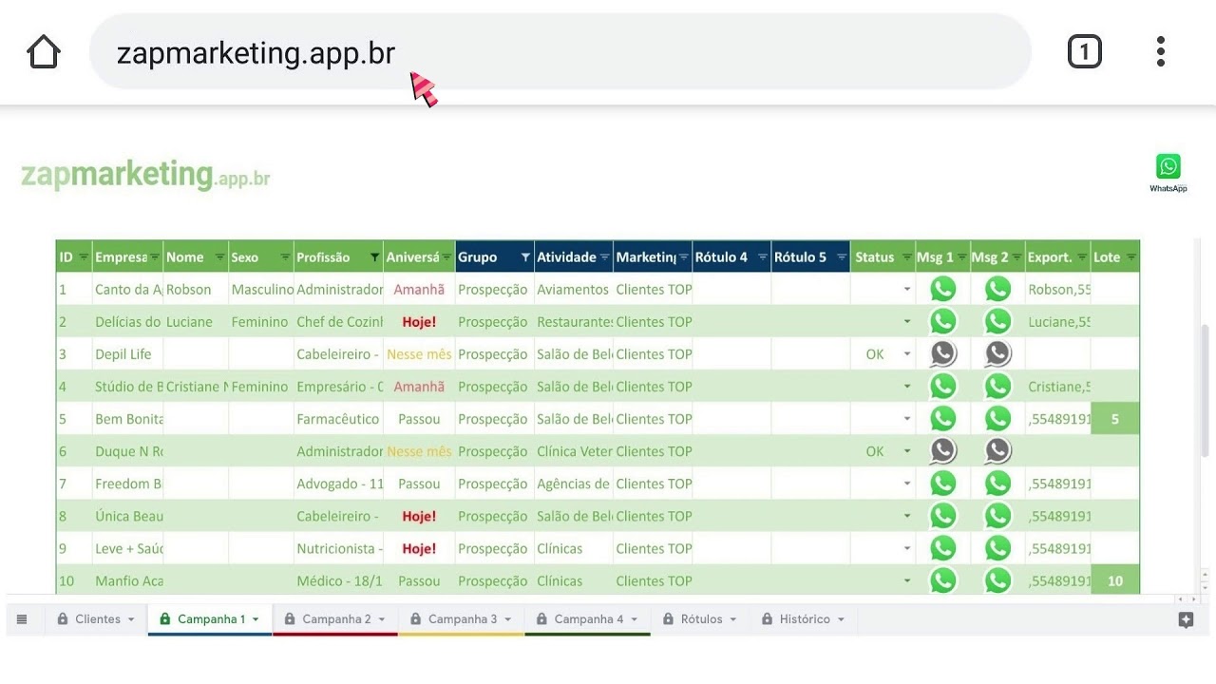This screenshot has height=684, width=1216.
Task: Tap the browser home icon
Action: [44, 52]
